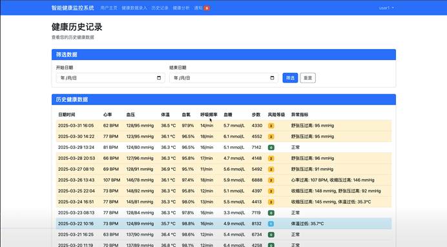Click step count 8132 cell

[x=256, y=224]
